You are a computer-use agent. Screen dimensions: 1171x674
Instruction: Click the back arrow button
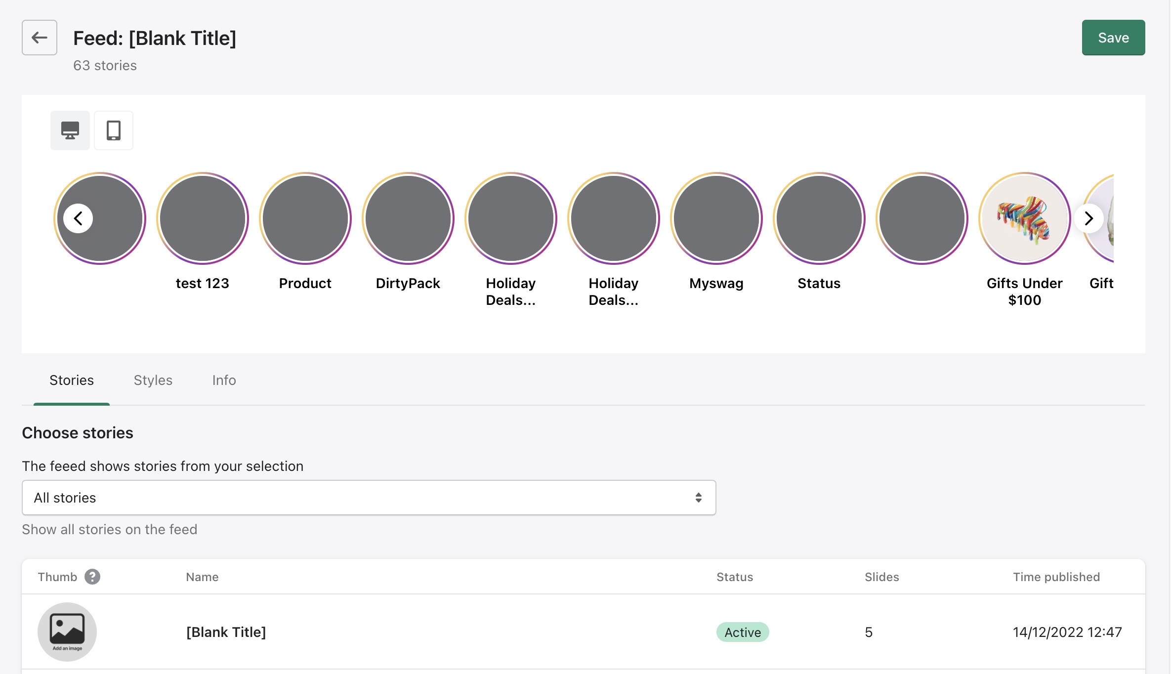[40, 38]
